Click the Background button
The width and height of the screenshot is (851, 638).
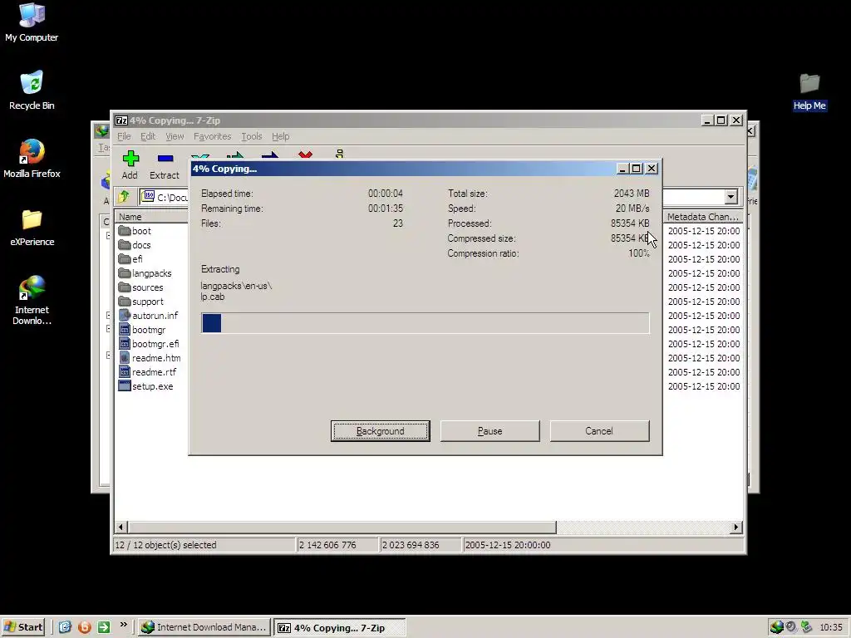pos(380,431)
